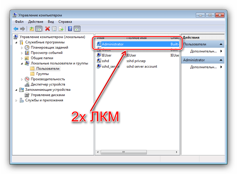The width and height of the screenshot is (237, 174).
Task: Click the sshd account icon
Action: pos(99,61)
